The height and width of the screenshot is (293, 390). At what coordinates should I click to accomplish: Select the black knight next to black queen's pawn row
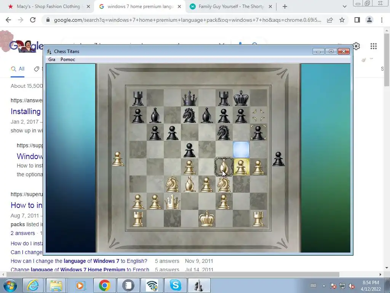[189, 115]
